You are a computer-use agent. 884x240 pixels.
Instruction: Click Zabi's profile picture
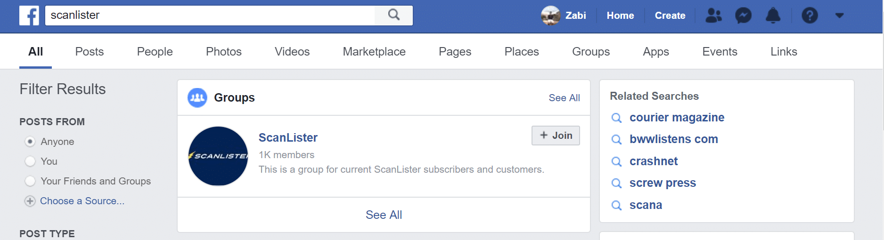[550, 16]
